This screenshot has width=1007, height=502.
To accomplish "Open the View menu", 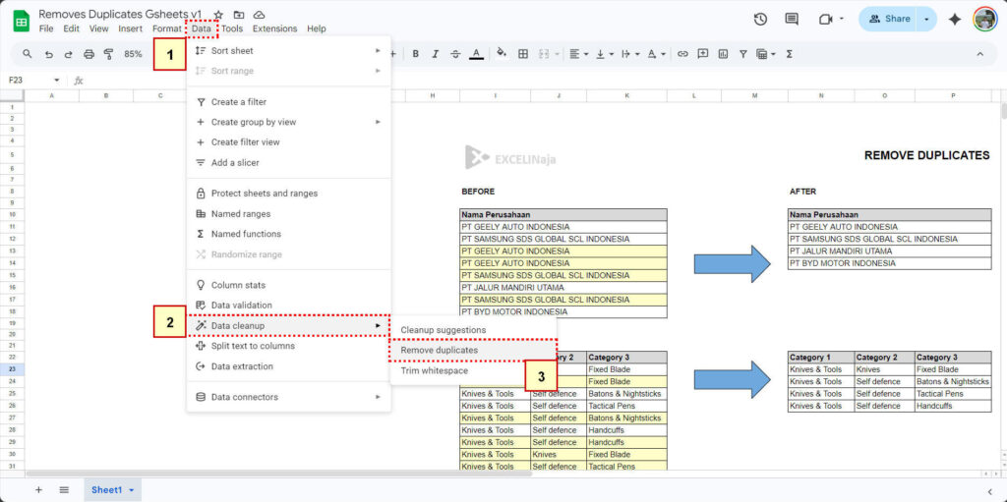I will point(99,28).
